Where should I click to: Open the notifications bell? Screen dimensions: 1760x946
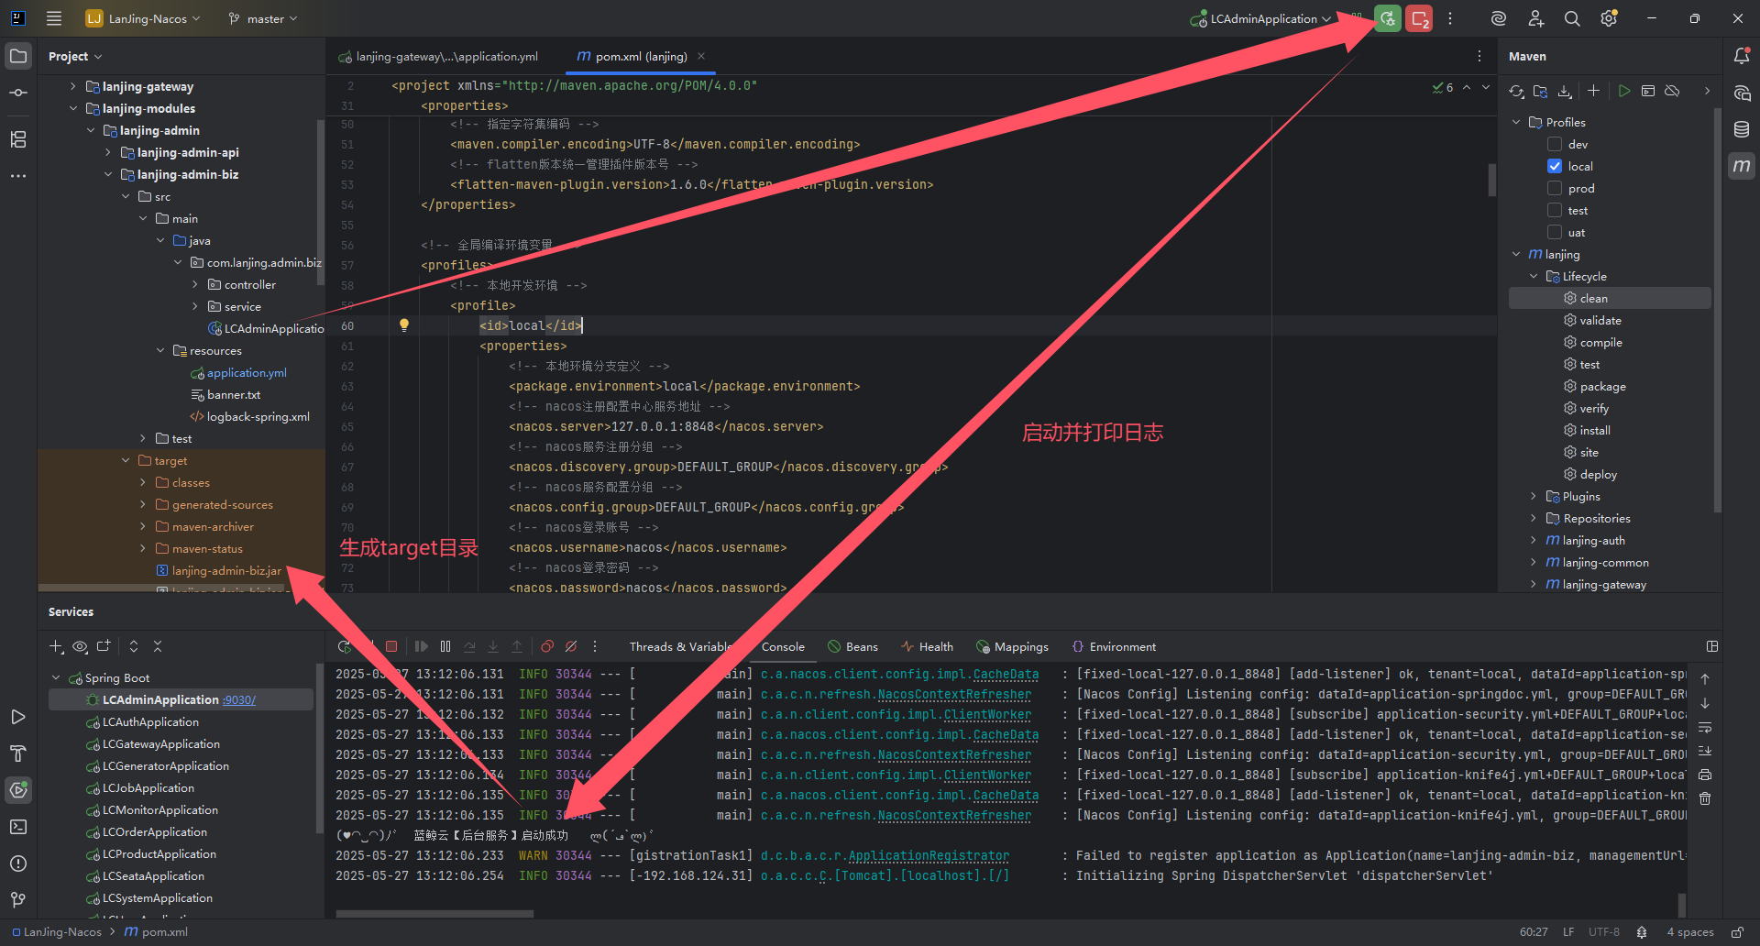pyautogui.click(x=1742, y=56)
